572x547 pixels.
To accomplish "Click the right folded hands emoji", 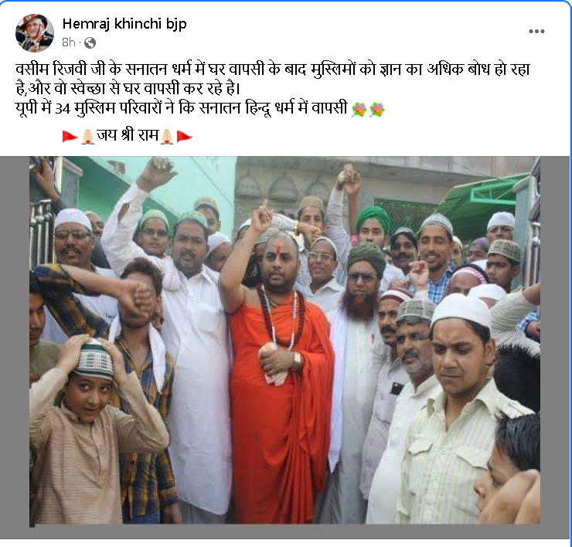I will 167,137.
